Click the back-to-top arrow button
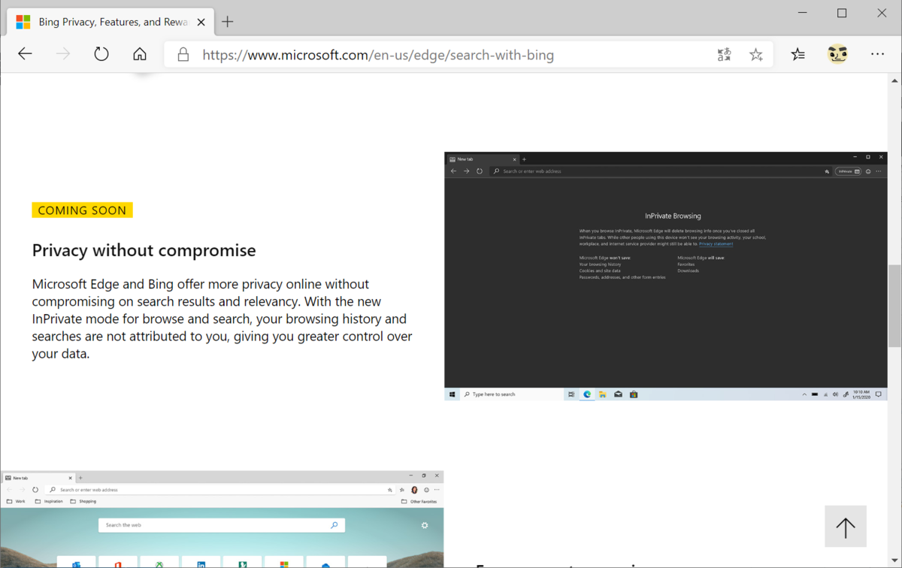Viewport: 902px width, 568px height. point(846,527)
